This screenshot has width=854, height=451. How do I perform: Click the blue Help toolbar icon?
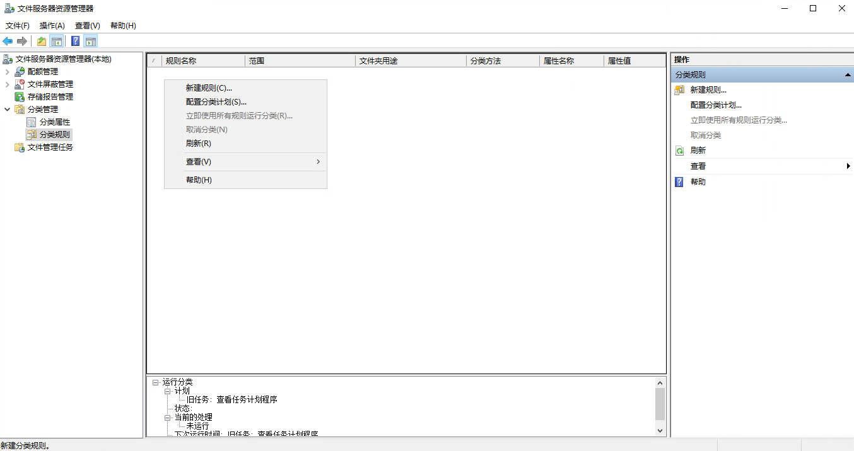[x=76, y=42]
